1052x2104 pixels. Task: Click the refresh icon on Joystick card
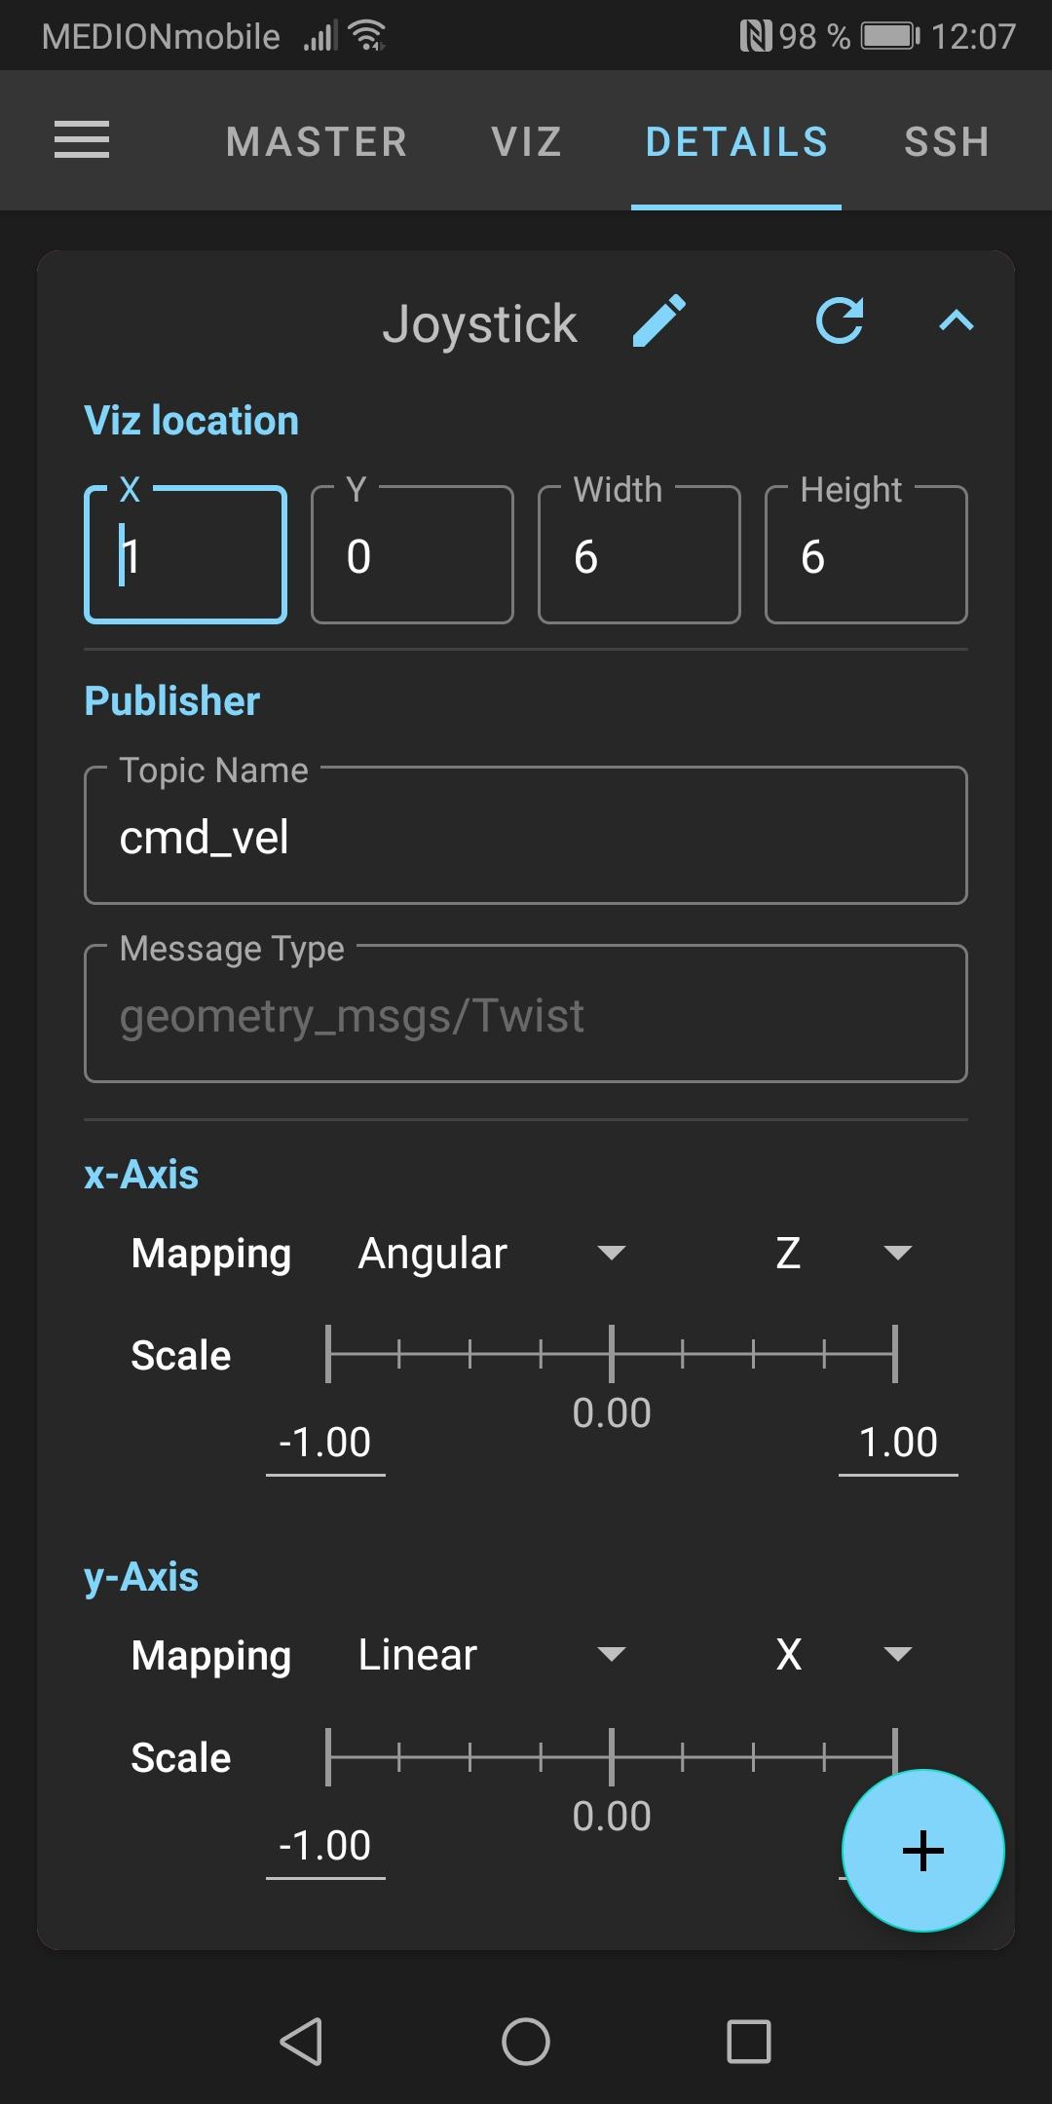pos(840,321)
